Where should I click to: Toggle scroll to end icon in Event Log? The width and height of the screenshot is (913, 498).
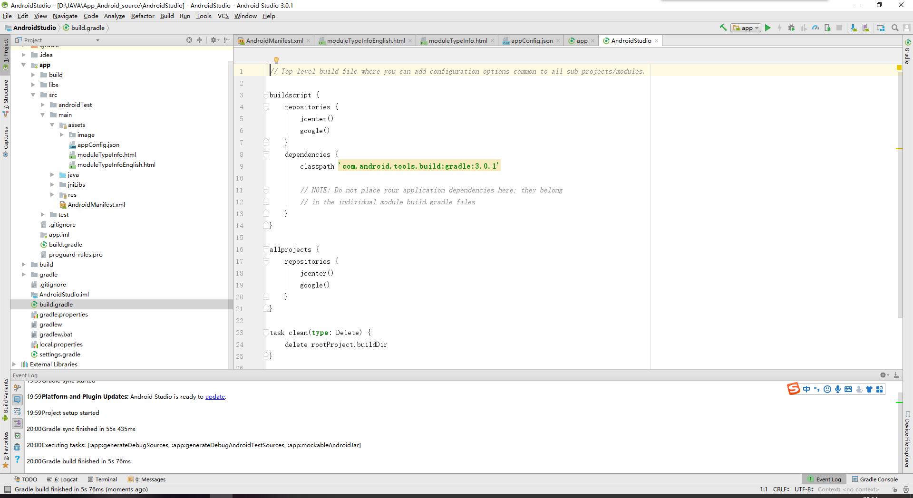tap(17, 423)
